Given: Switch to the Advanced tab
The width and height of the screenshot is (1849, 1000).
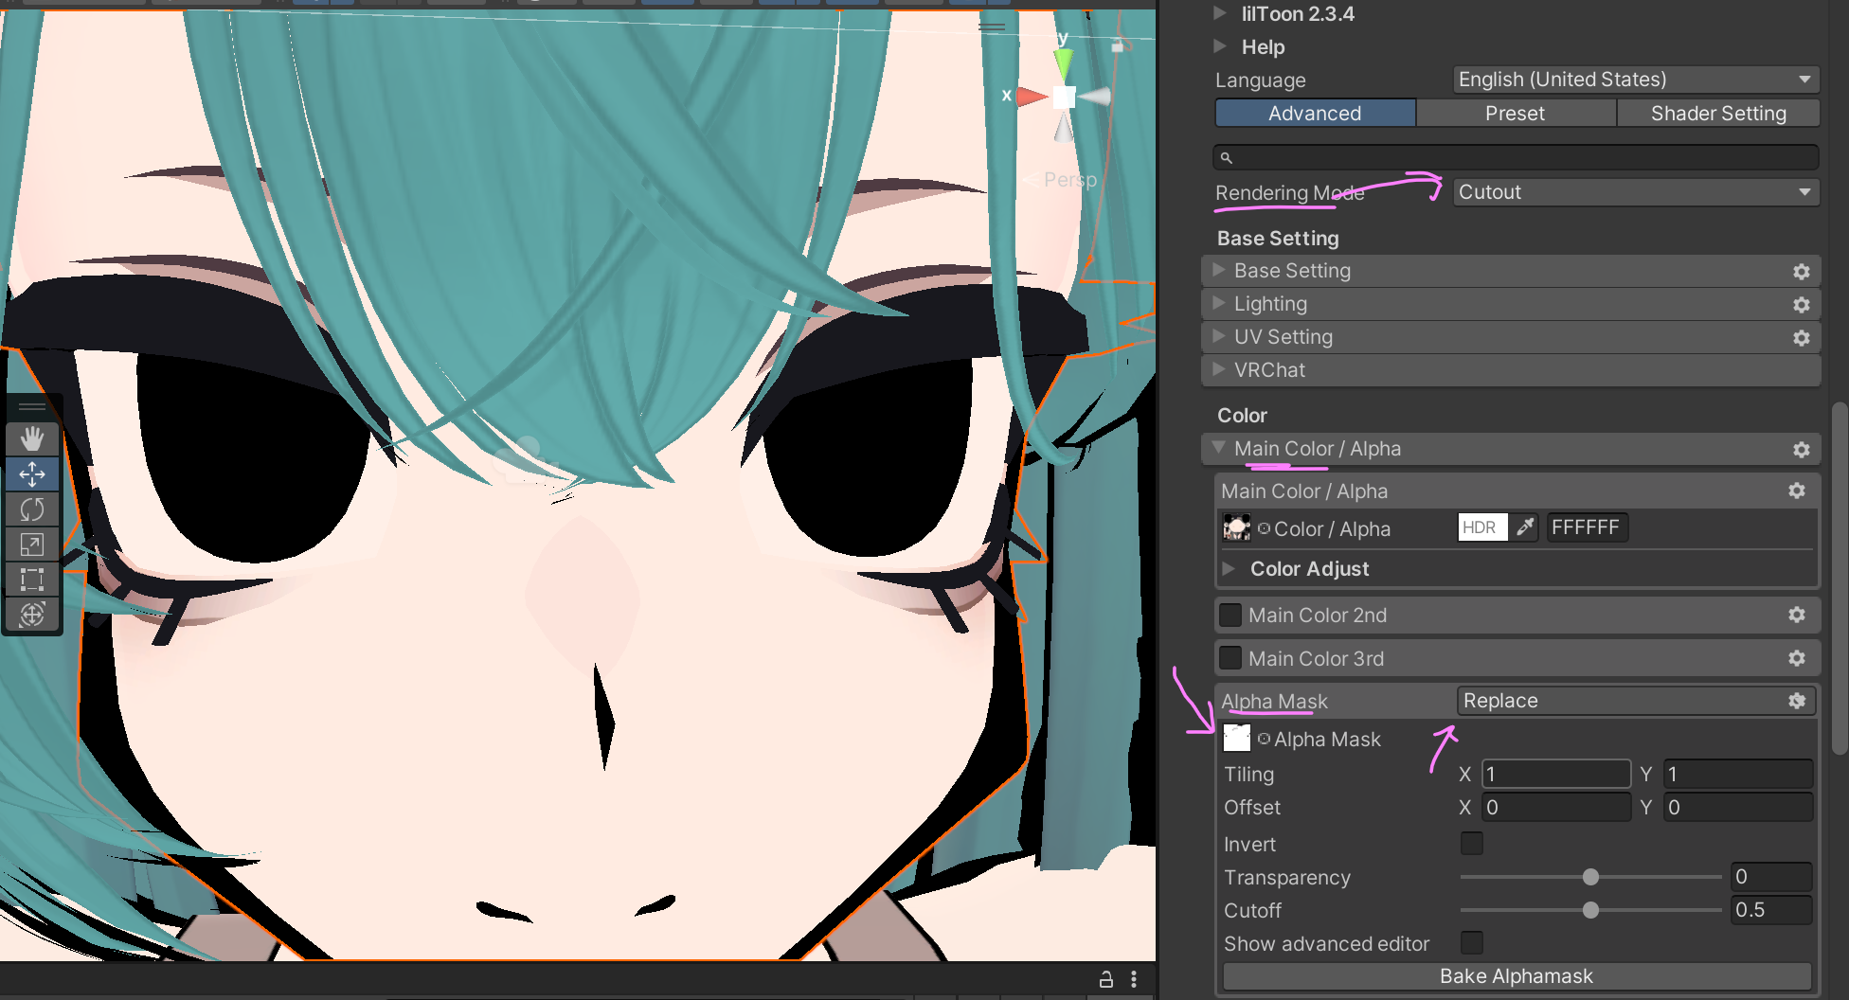Looking at the screenshot, I should pyautogui.click(x=1315, y=114).
